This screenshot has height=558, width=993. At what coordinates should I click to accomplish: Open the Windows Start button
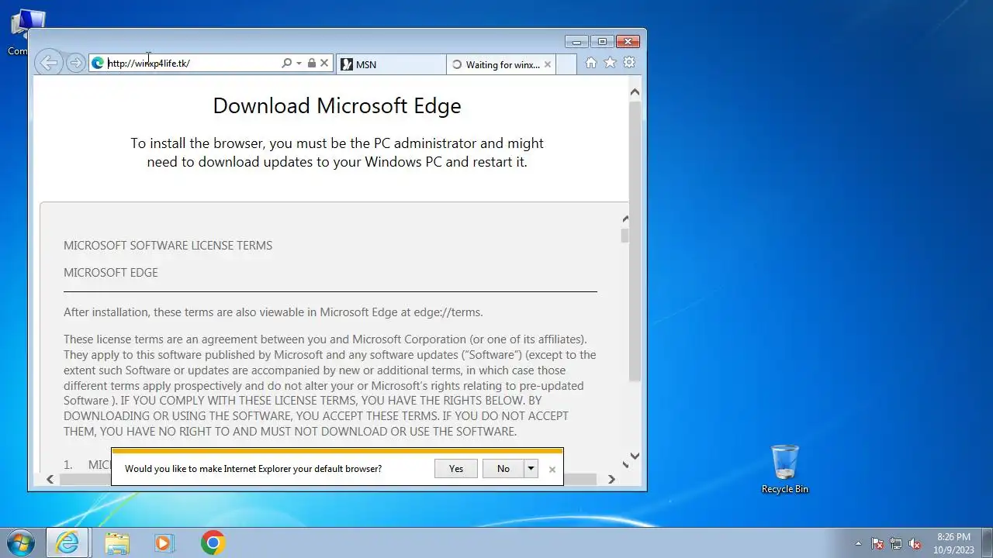tap(20, 542)
